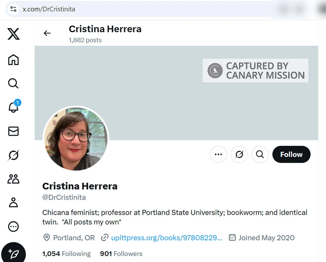This screenshot has height=262, width=326.
Task: Open the profile's three-dot actions menu
Action: point(218,154)
